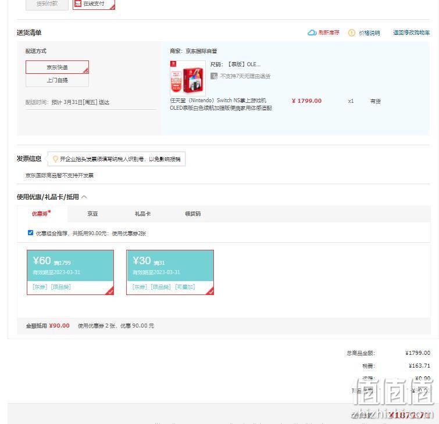Open 价格说明 link

369,33
